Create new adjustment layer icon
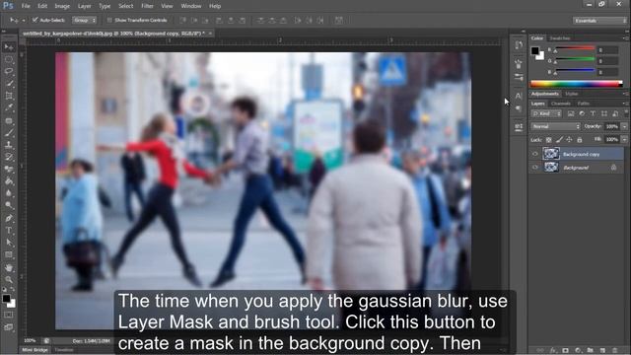This screenshot has height=355, width=631. 578,351
